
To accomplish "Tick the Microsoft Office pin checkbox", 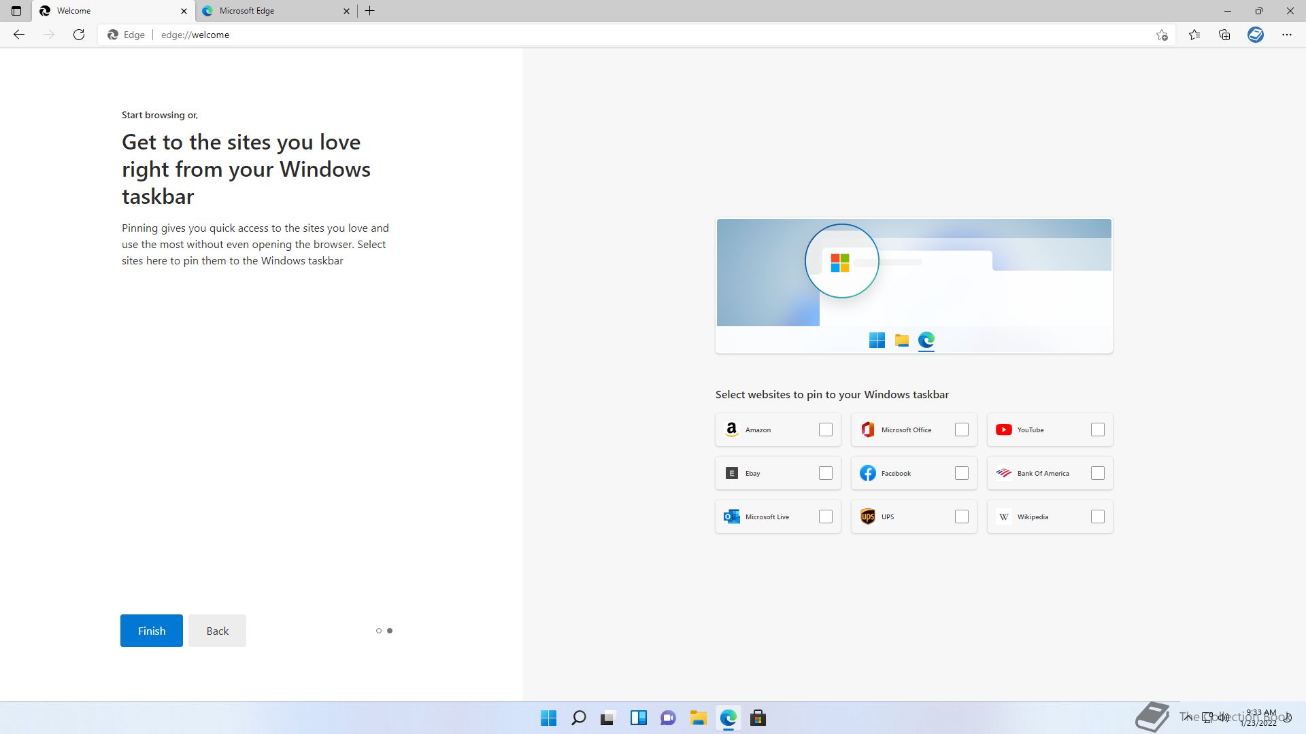I will click(962, 430).
